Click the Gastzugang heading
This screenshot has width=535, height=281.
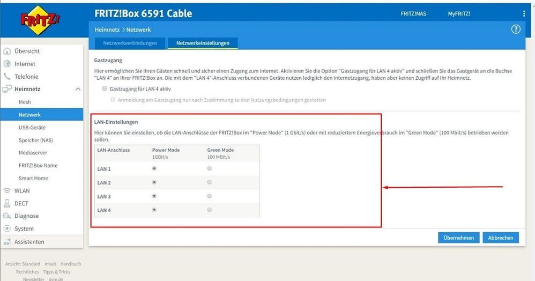[108, 60]
